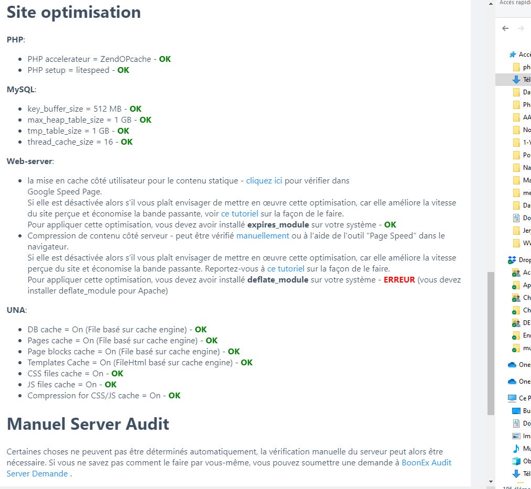Click the forward arrow in File Explorer

coord(521,28)
